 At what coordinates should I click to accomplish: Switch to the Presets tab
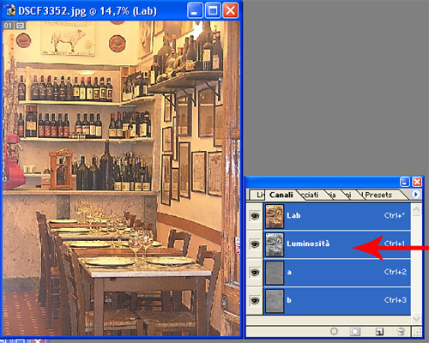[x=378, y=195]
